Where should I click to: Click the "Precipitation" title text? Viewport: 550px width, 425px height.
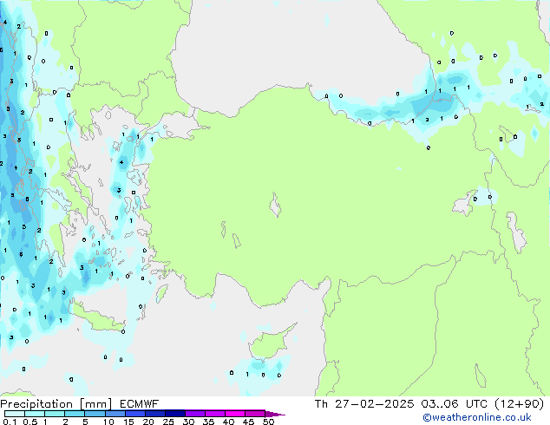pos(36,404)
